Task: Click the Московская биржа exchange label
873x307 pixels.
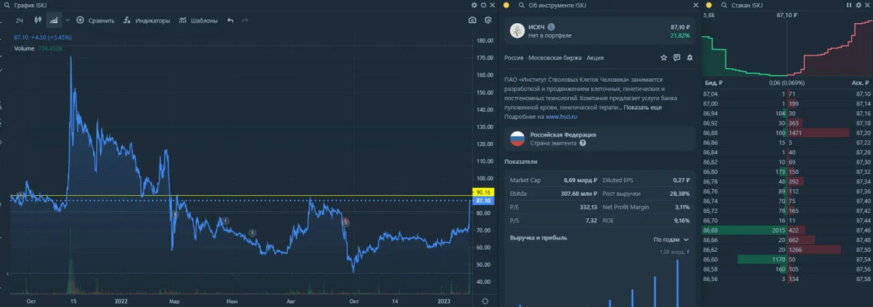Action: [555, 58]
